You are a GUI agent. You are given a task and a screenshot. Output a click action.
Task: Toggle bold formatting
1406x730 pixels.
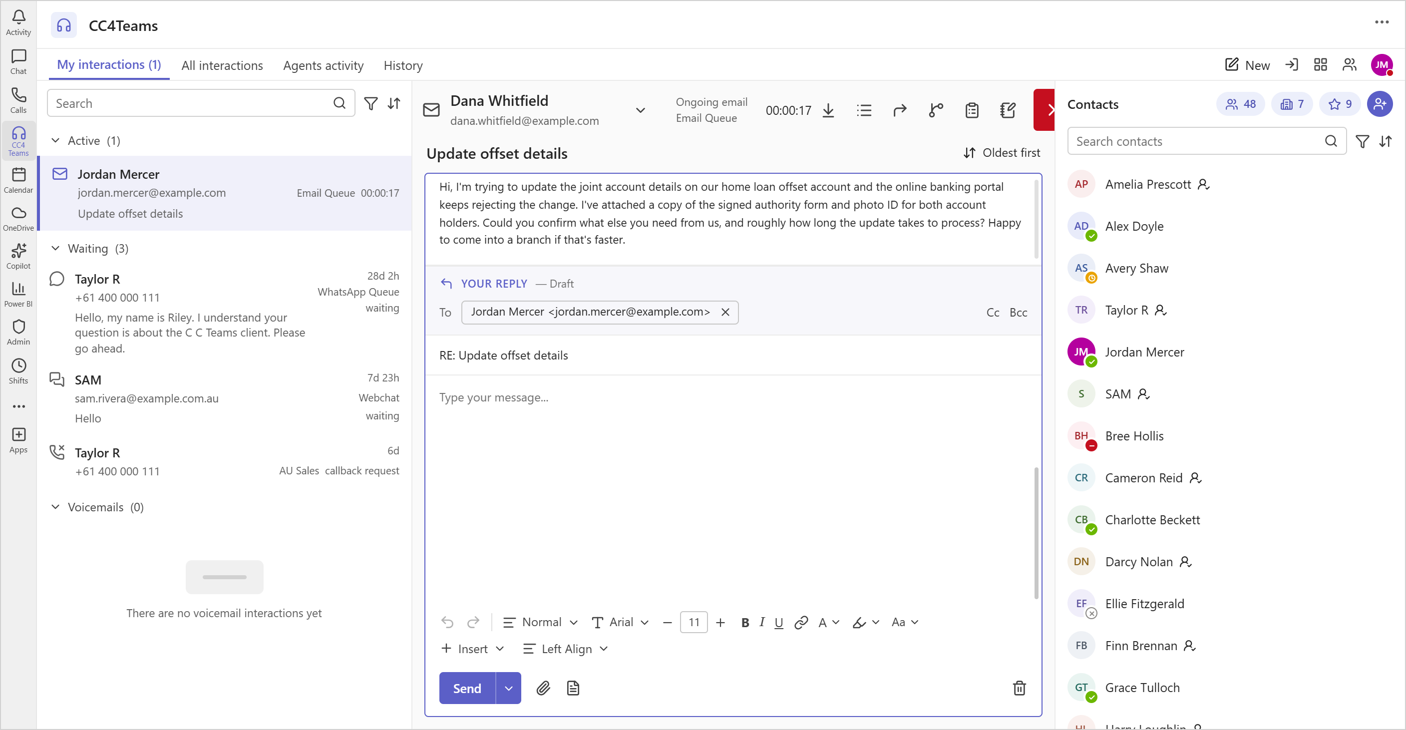pyautogui.click(x=745, y=623)
